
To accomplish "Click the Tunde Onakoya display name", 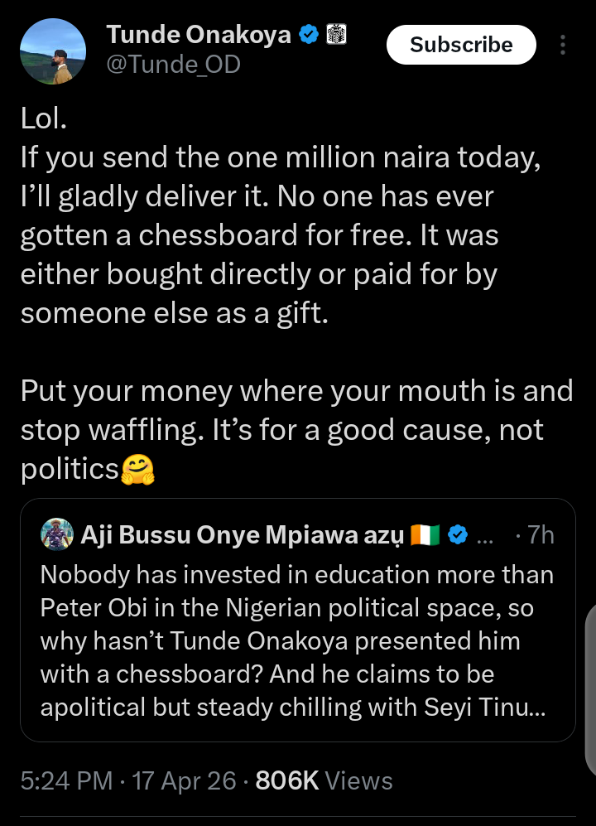I will point(199,35).
